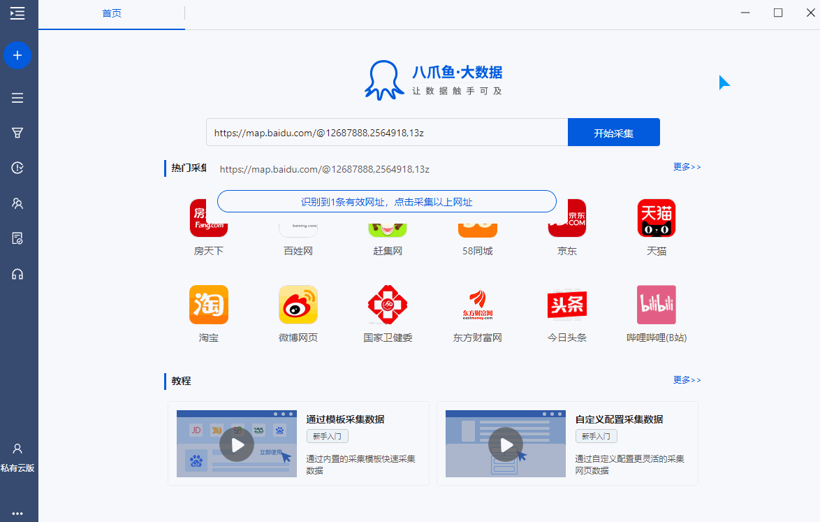Play the 通过模板采集数据 tutorial video
This screenshot has width=820, height=522.
pos(237,444)
